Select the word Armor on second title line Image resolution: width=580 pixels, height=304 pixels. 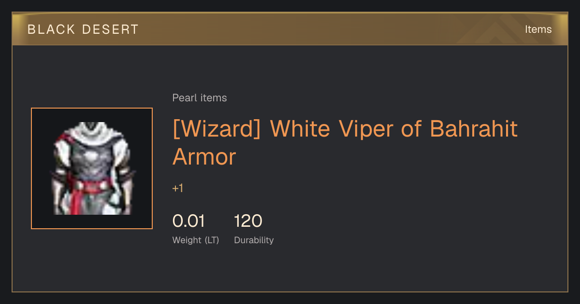204,157
